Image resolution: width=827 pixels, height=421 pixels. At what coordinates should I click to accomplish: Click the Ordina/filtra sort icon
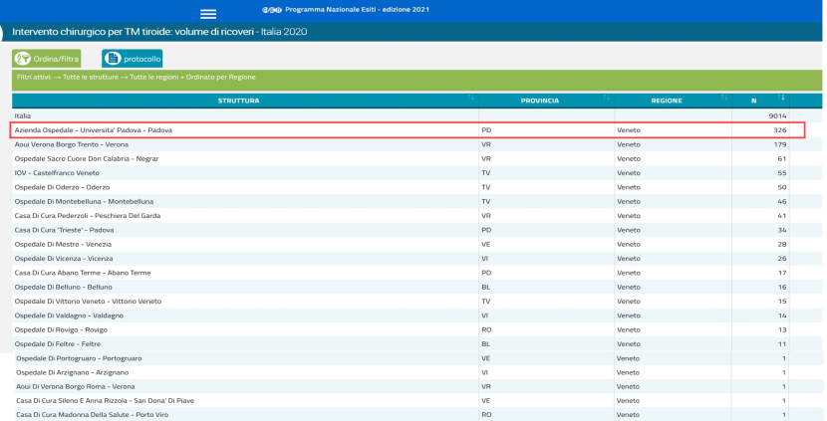[x=23, y=59]
